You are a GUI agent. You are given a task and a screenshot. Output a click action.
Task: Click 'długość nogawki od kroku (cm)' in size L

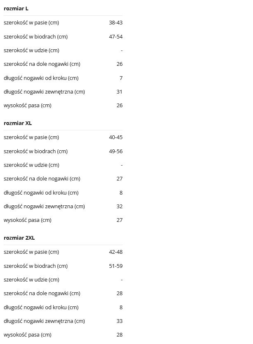pyautogui.click(x=41, y=78)
